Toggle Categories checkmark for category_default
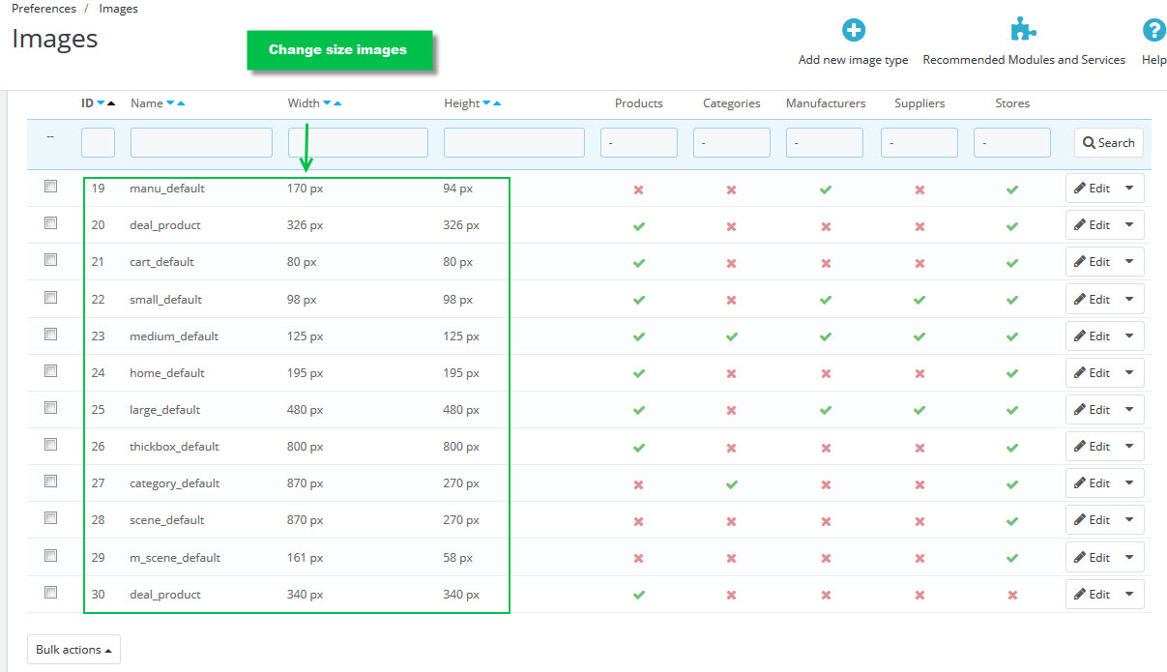1167x672 pixels. (x=732, y=483)
